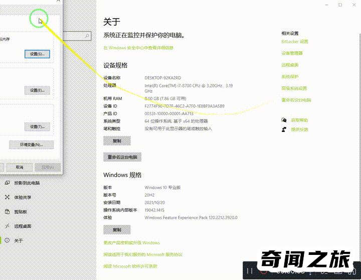361x280 pixels.
Task: Click the 关于 page title
Action: pyautogui.click(x=112, y=22)
